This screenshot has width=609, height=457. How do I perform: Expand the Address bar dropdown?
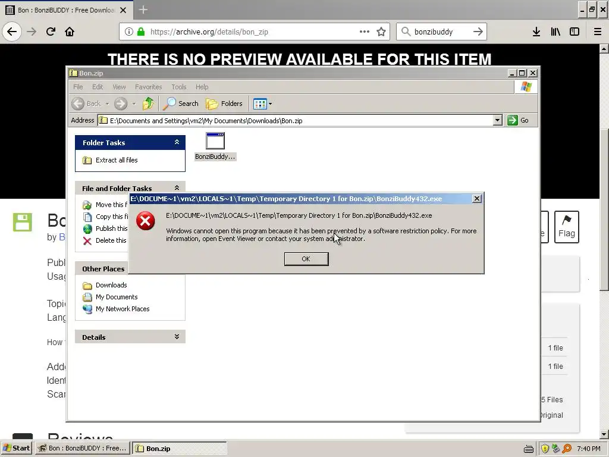point(498,120)
